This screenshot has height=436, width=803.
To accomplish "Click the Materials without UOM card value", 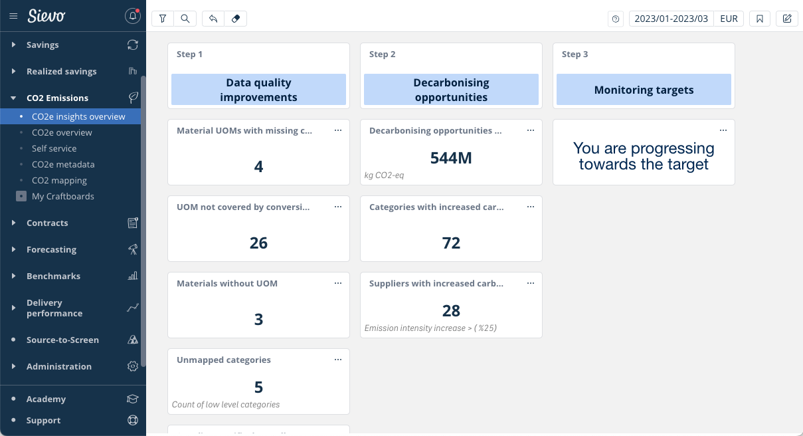I will click(x=258, y=320).
